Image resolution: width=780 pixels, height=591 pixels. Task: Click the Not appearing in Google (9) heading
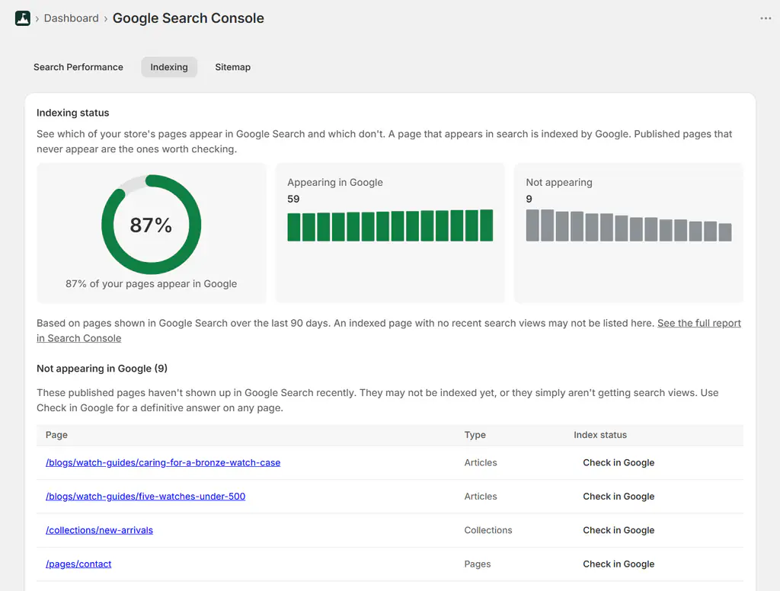point(102,369)
